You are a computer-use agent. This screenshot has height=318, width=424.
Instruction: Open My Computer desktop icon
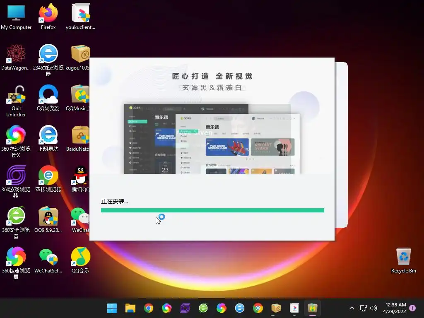coord(16,16)
